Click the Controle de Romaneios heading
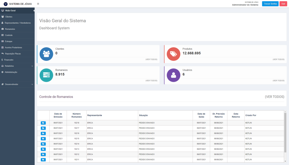 [56, 97]
